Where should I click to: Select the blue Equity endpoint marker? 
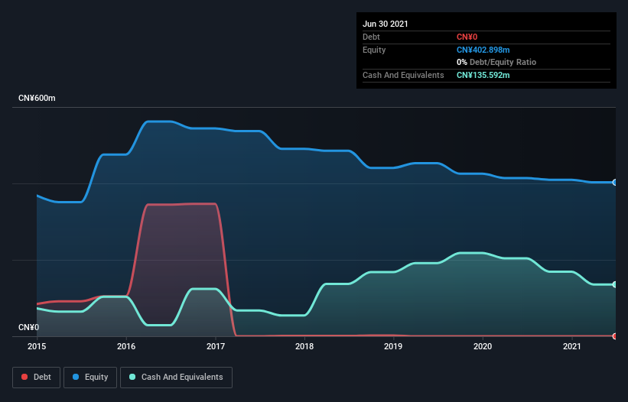pos(614,183)
